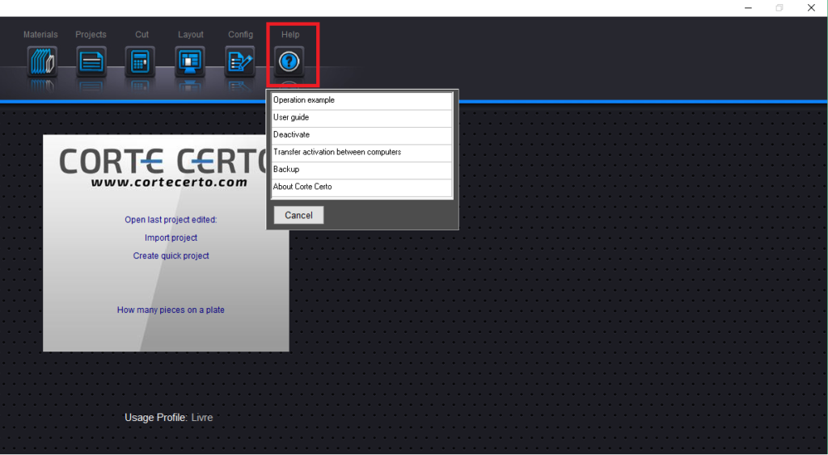The height and width of the screenshot is (455, 828).
Task: Click 'How many pieces on a plate'
Action: (171, 310)
